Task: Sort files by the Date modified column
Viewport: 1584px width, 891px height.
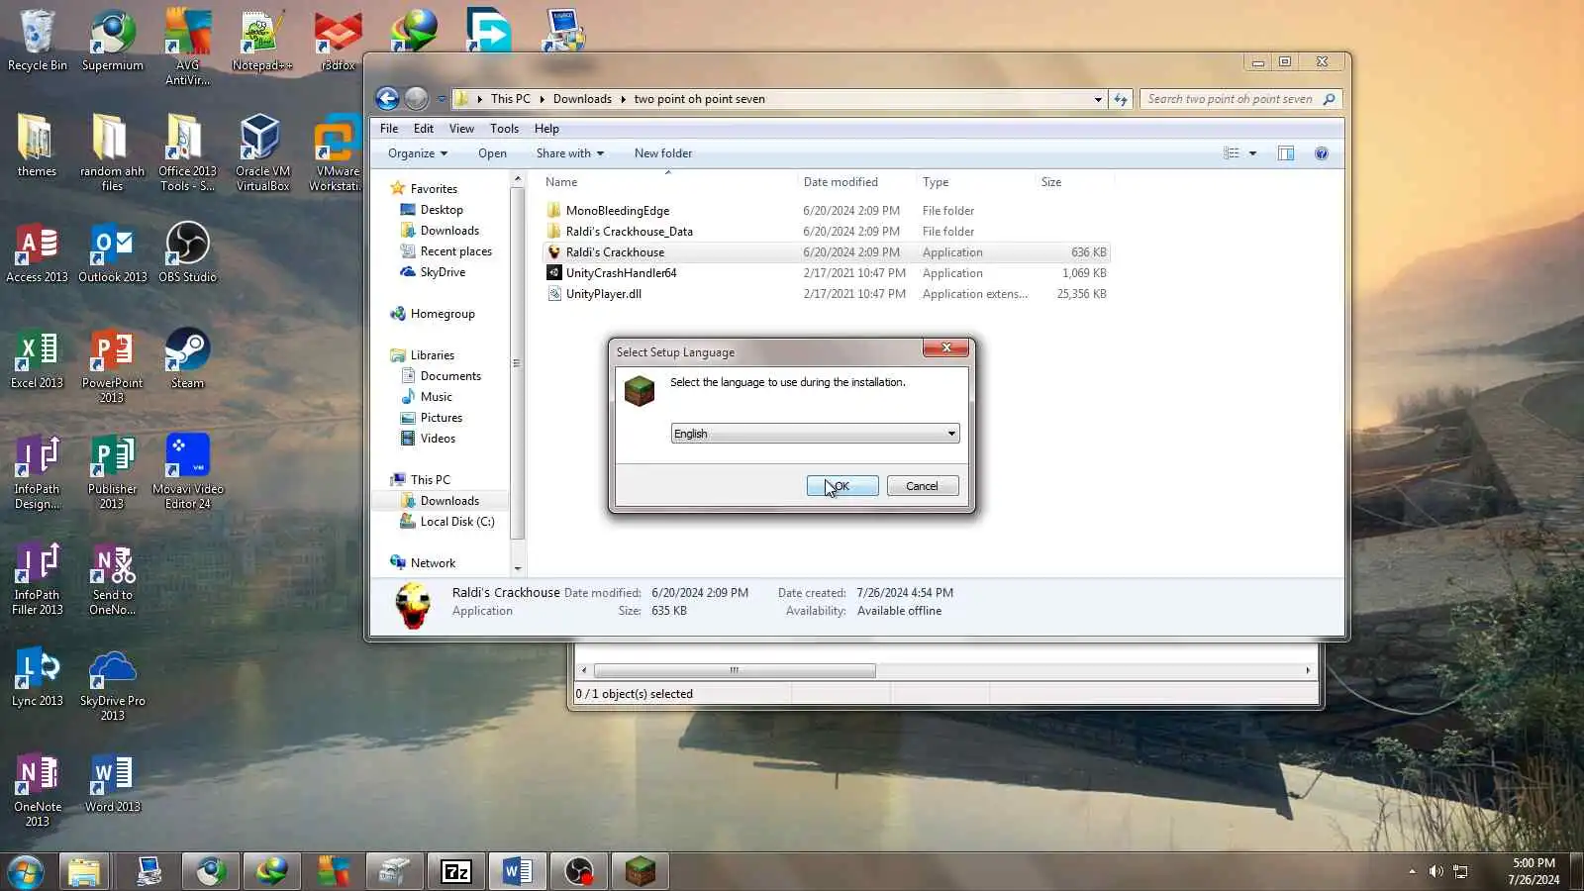Action: (856, 182)
